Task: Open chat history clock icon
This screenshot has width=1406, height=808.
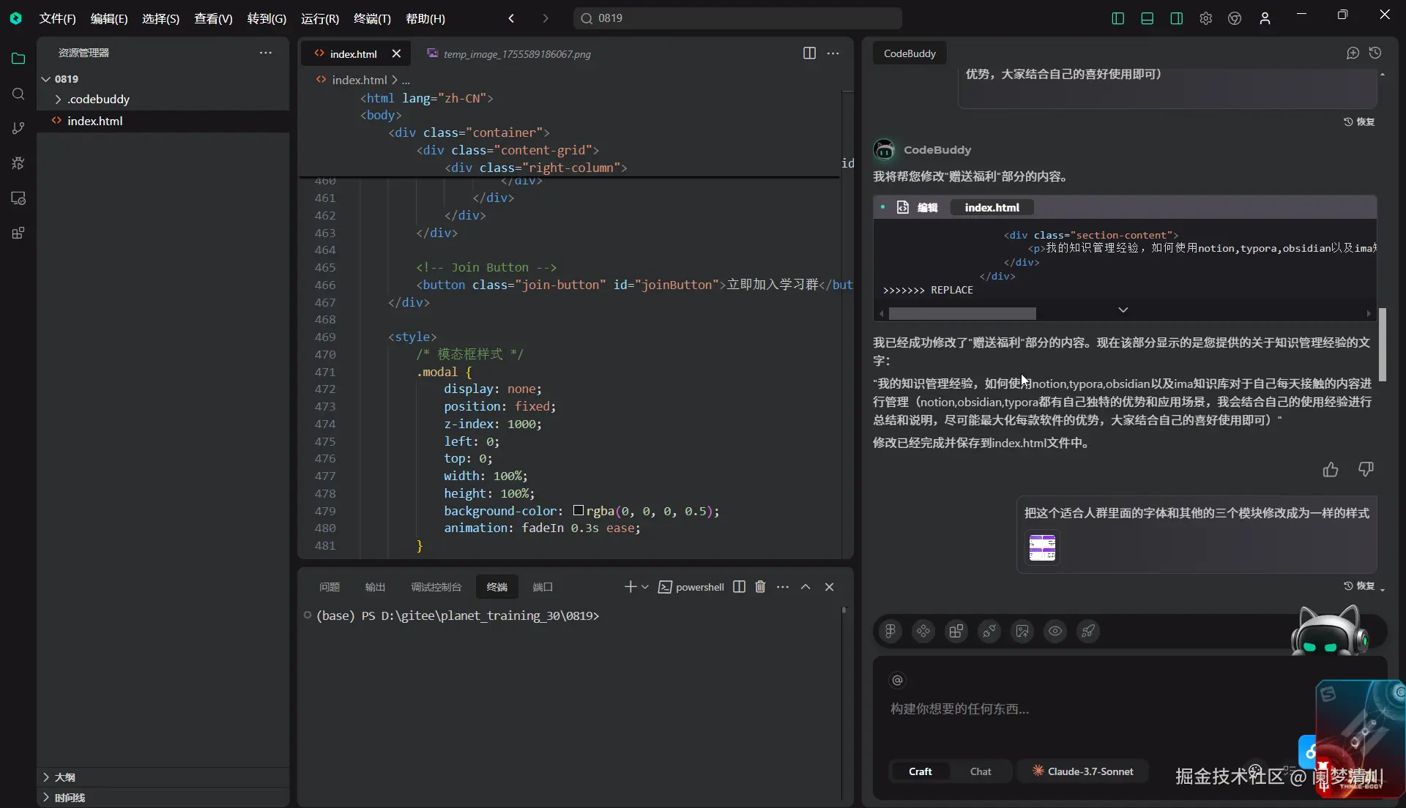Action: (x=1375, y=53)
